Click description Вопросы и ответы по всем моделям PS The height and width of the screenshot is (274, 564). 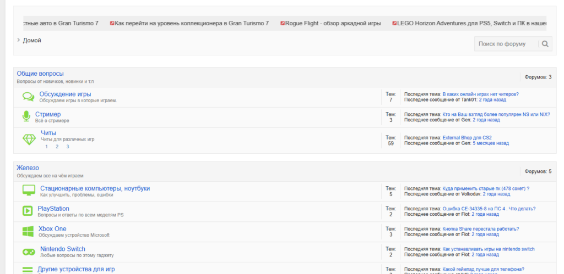pyautogui.click(x=80, y=215)
